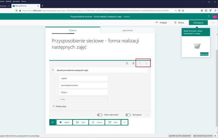This screenshot has height=138, width=218.
Task: Add a Wybór choice question
Action: (65, 122)
